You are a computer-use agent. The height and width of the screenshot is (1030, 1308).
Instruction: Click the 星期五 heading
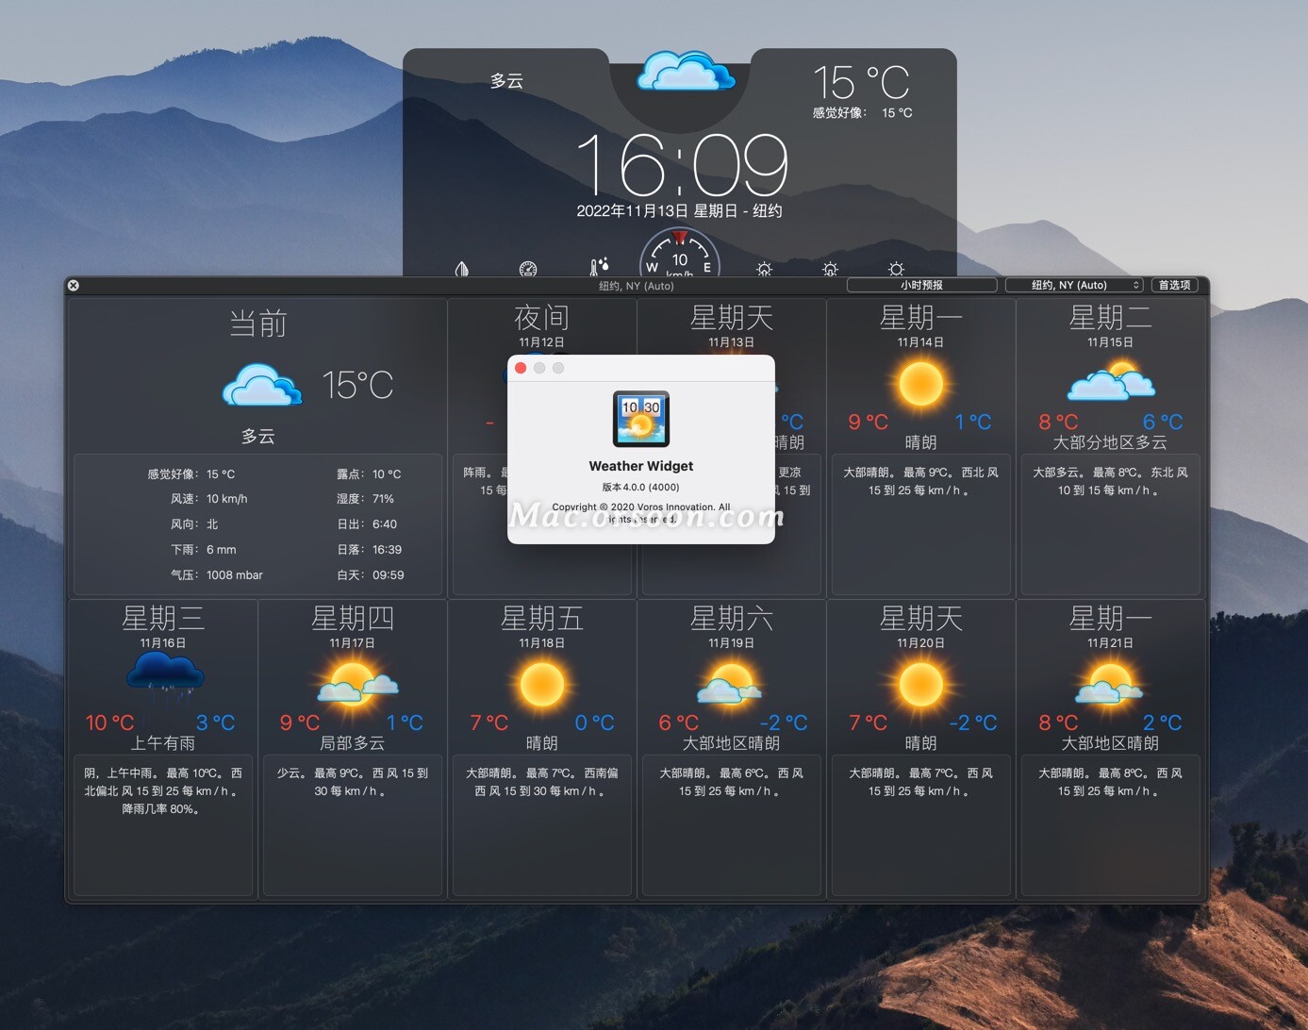[542, 619]
